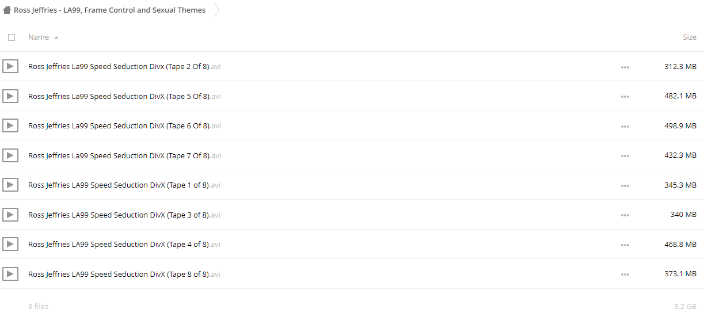Open the three-dot menu for Tape 3 of 8

click(625, 215)
